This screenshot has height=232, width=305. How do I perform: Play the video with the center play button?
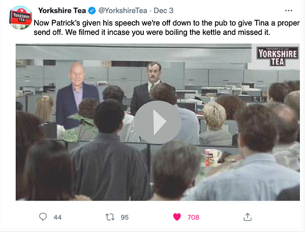tap(158, 122)
